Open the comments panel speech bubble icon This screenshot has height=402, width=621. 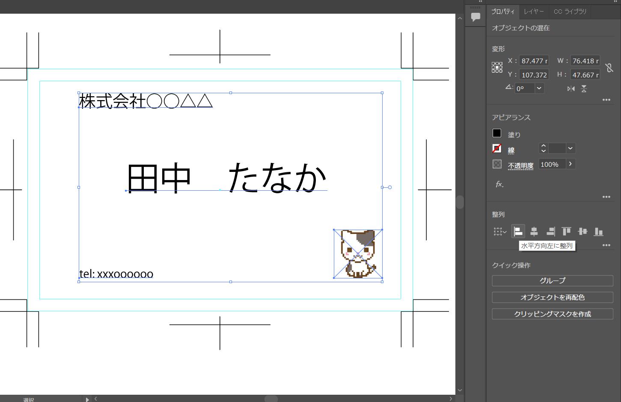[x=475, y=17]
